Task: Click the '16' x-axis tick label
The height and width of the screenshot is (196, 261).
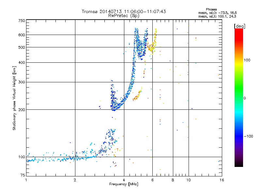Action: [x=222, y=180]
